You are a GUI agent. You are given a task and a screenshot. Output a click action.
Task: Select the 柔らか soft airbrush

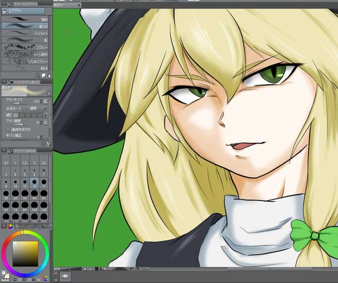(x=25, y=26)
